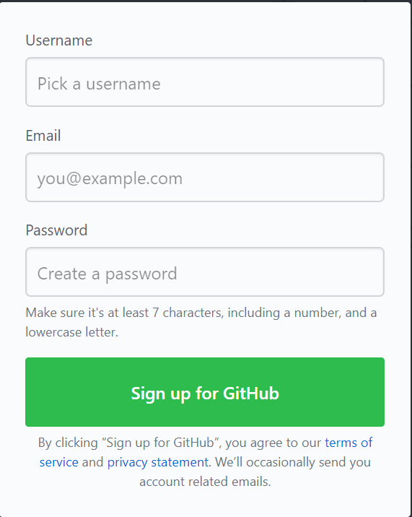This screenshot has width=412, height=517.
Task: Click inside the Password input box
Action: [205, 271]
